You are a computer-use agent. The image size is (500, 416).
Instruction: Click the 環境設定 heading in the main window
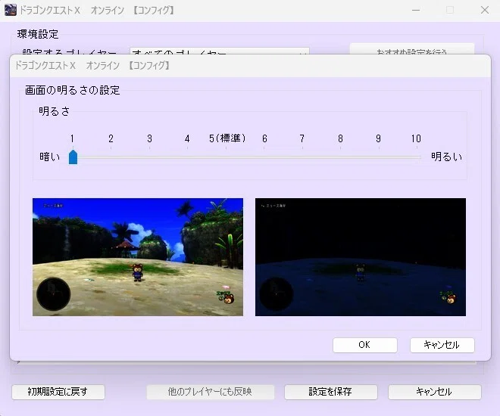(x=38, y=34)
